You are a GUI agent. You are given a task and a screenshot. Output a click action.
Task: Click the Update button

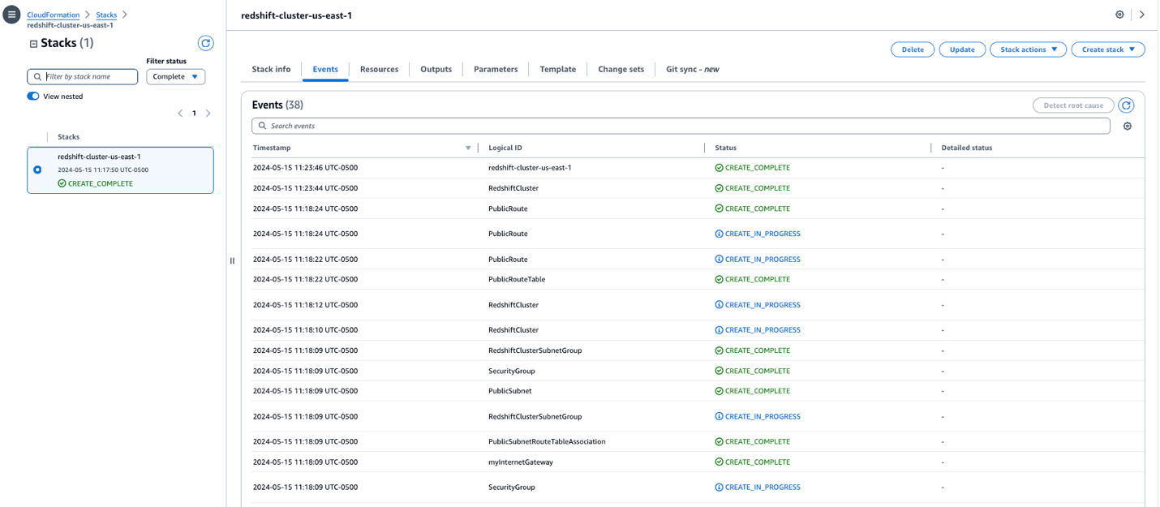click(x=962, y=49)
